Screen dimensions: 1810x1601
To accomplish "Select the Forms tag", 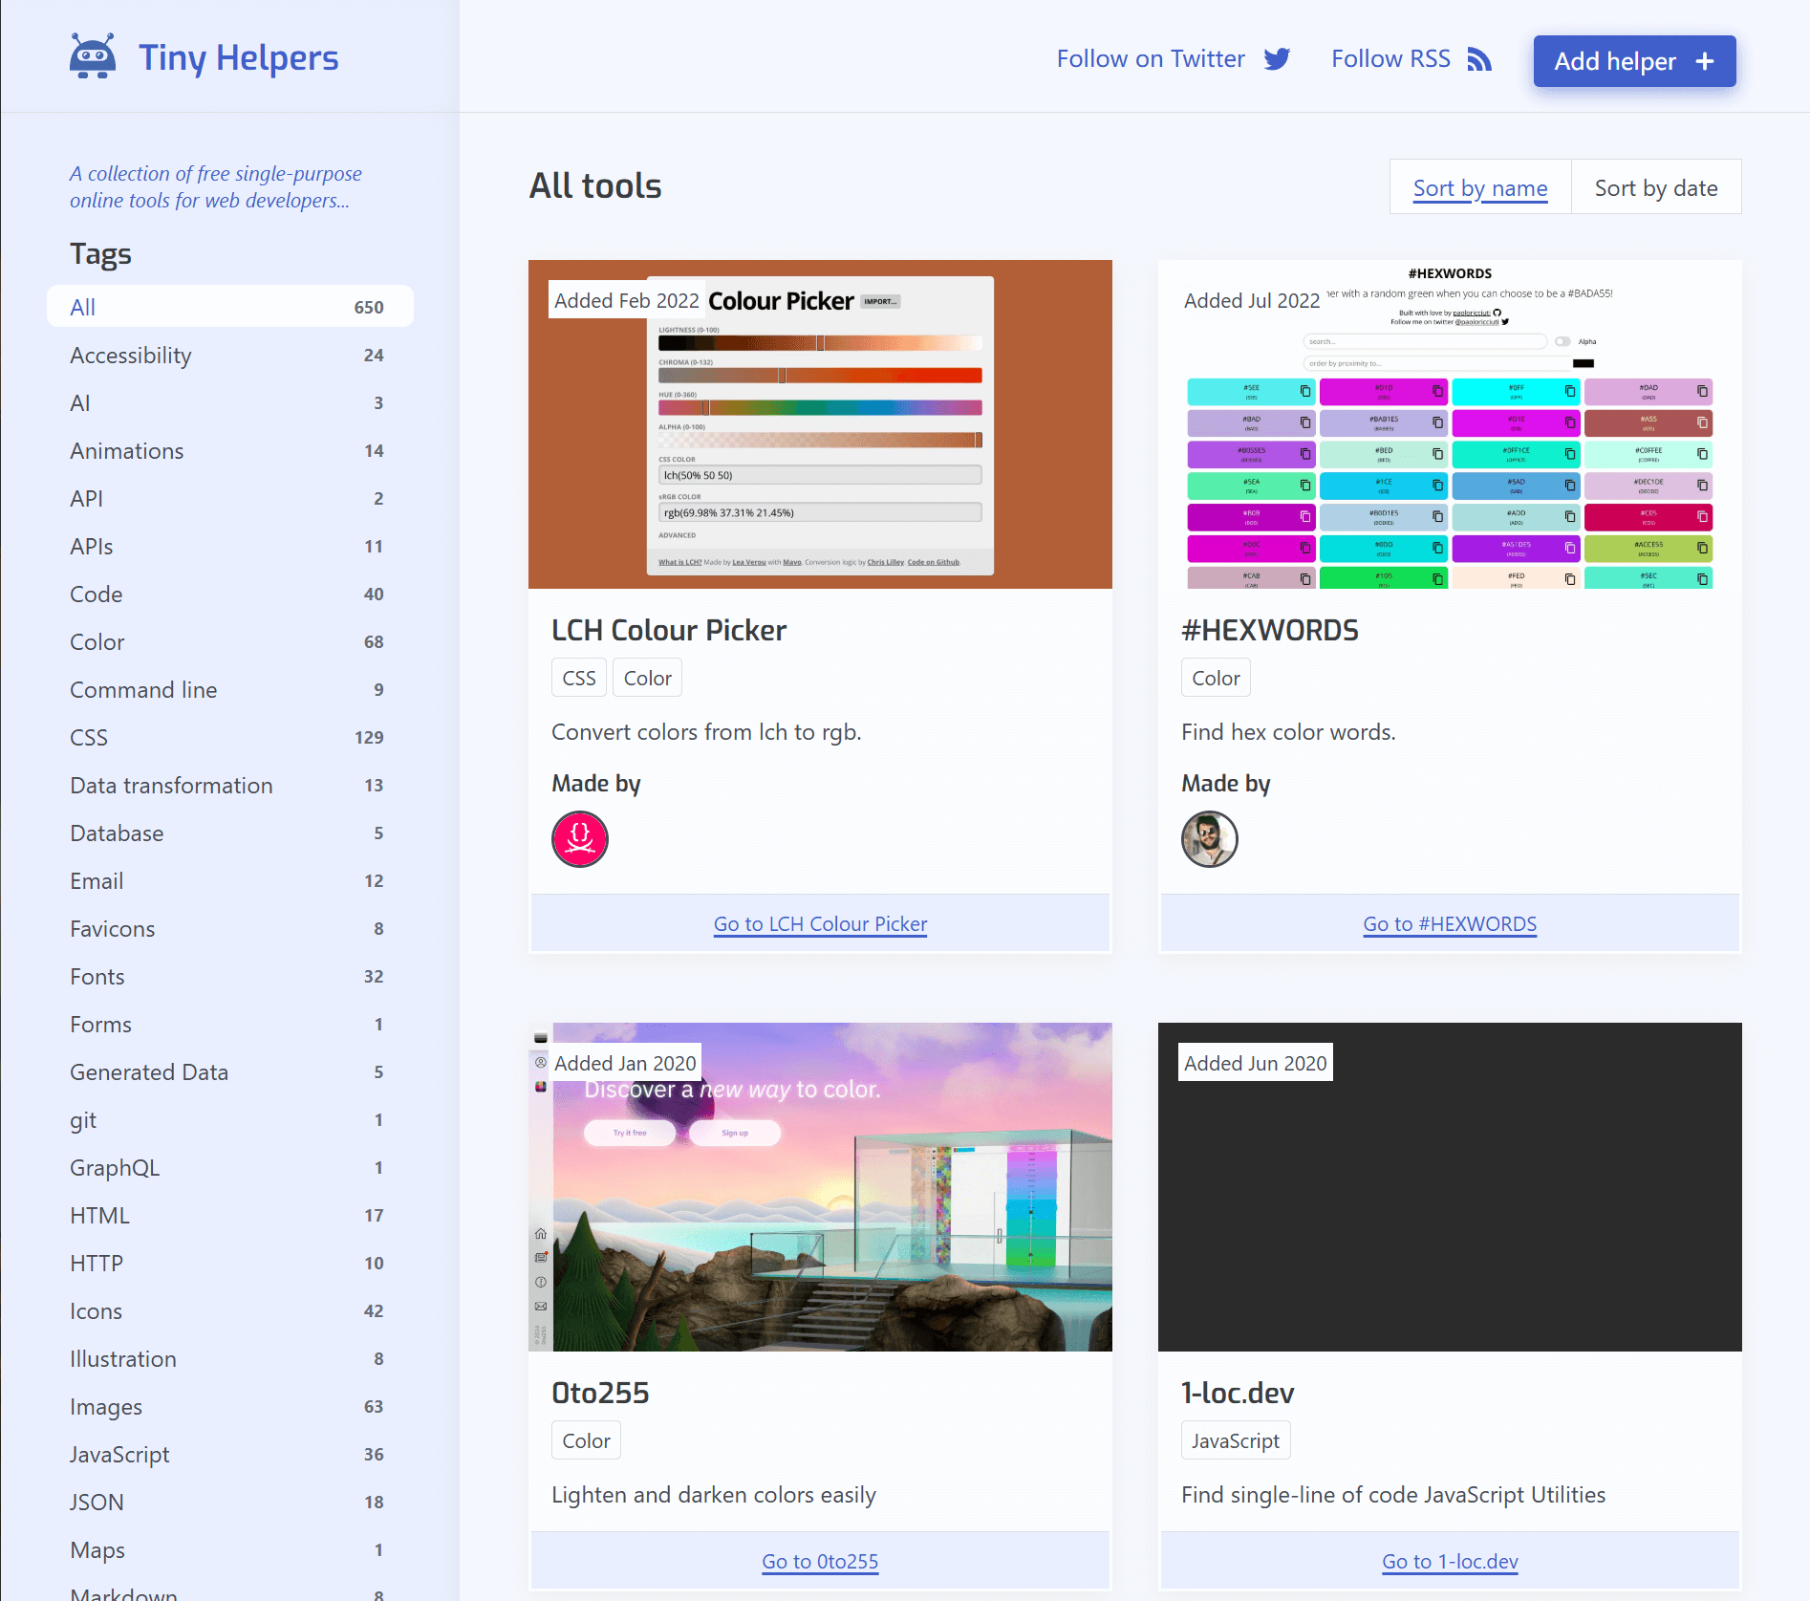I will tap(230, 1024).
